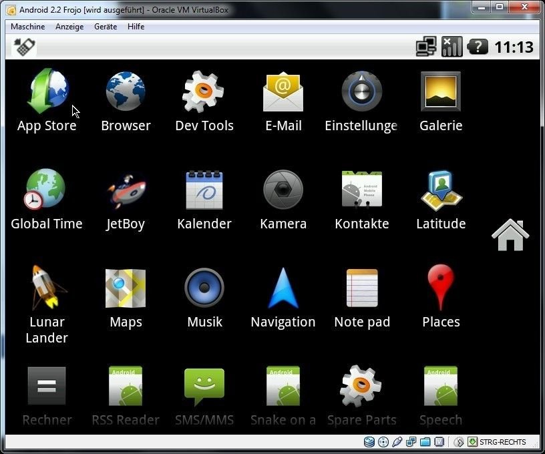Image resolution: width=545 pixels, height=454 pixels.
Task: Click the phone notification icon in status bar
Action: (23, 47)
